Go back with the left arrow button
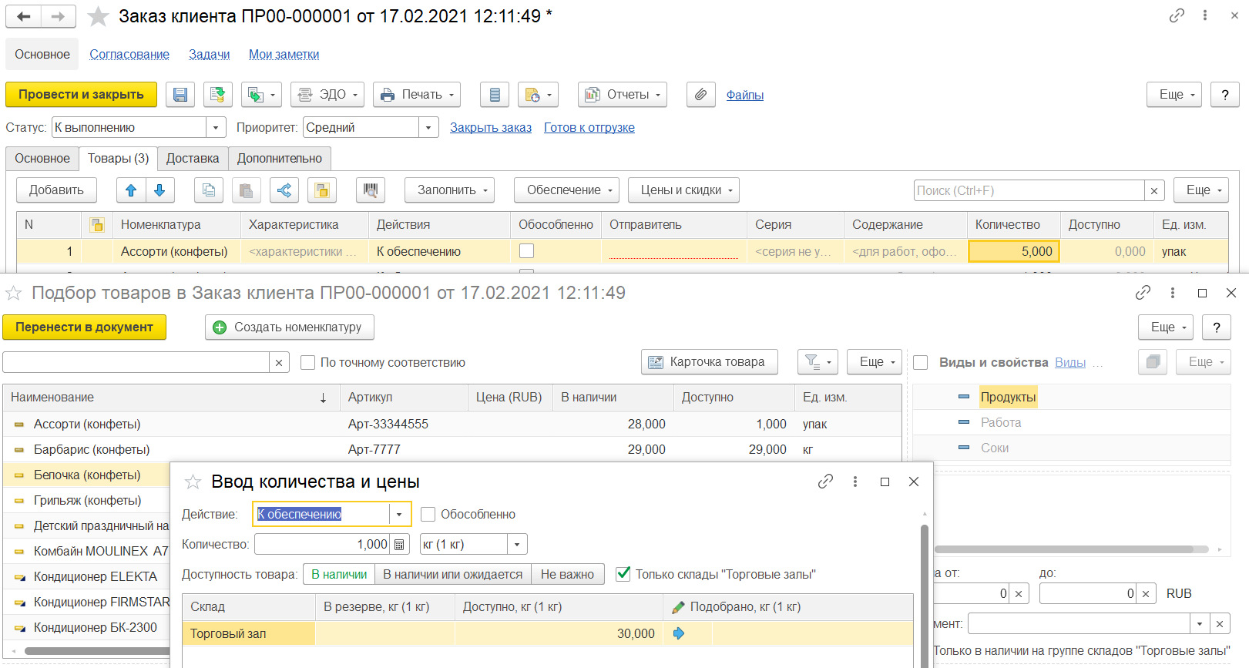Screen dimensions: 1249x668 pos(24,16)
